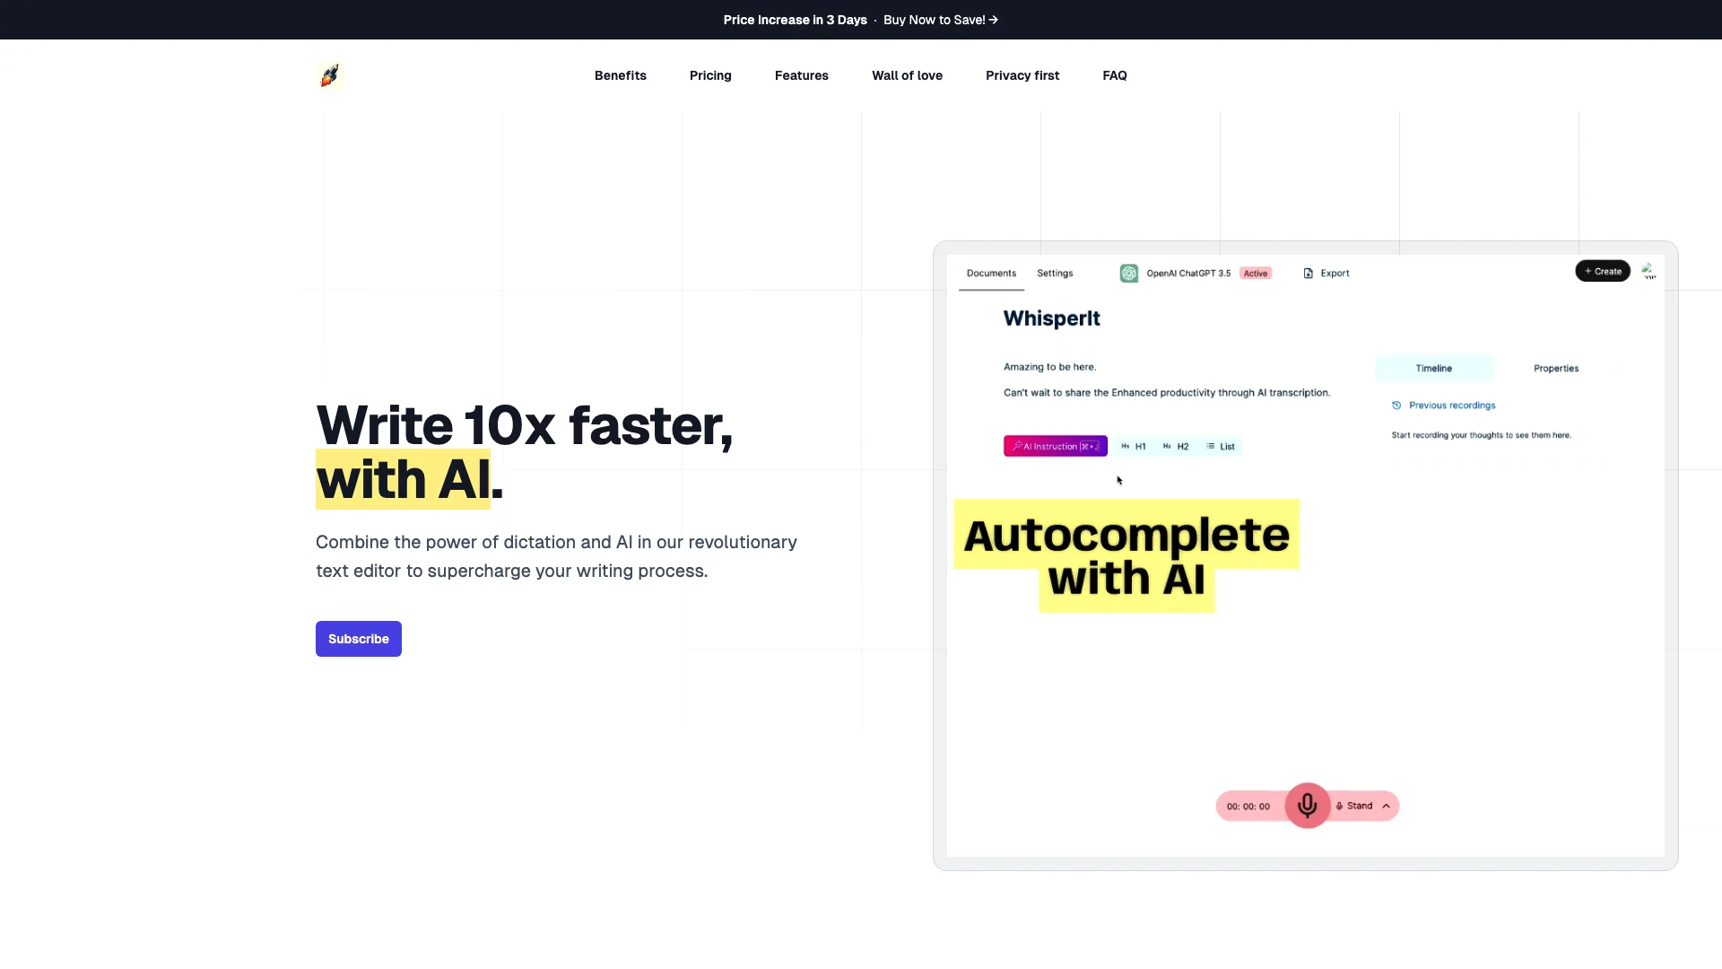Click the WhisperIt document title field

click(x=1051, y=317)
